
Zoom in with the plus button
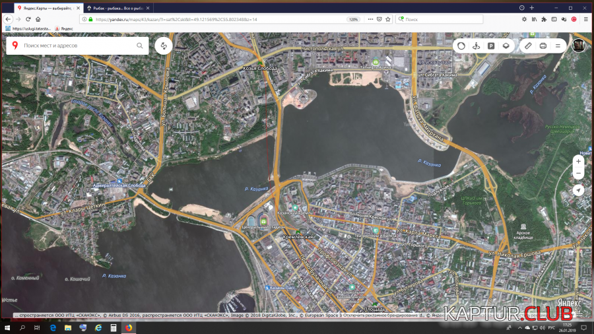coord(578,161)
